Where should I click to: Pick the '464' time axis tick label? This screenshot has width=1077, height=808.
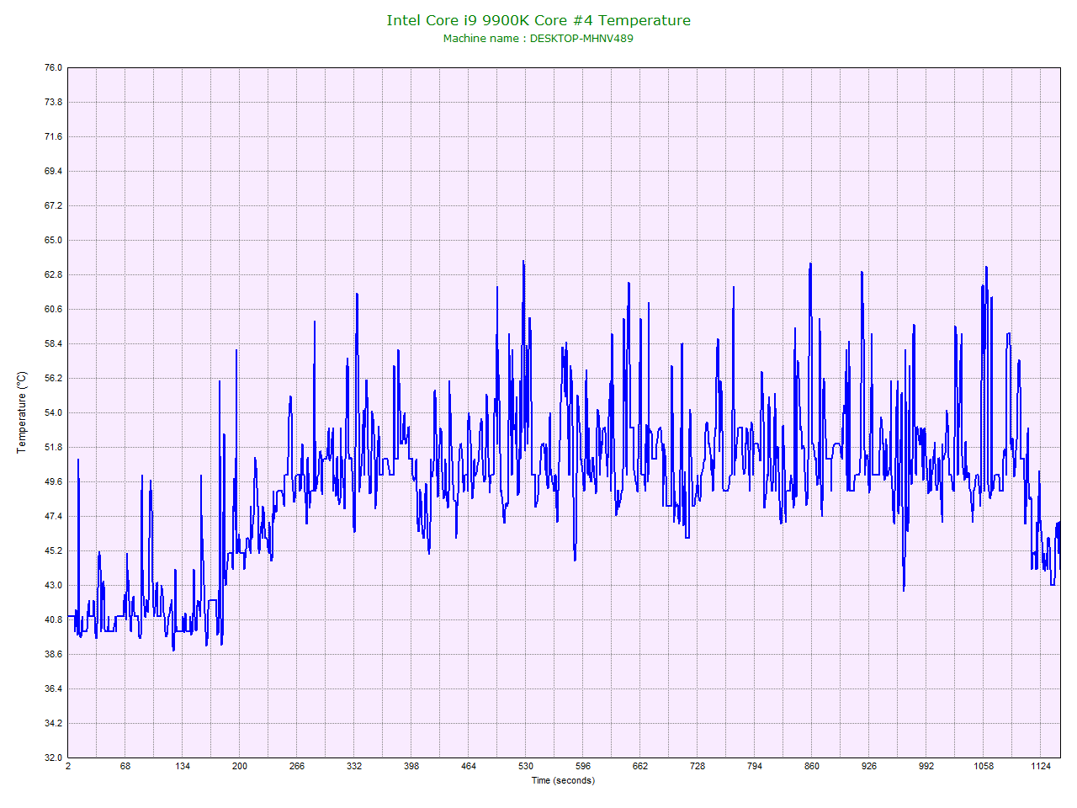(x=469, y=766)
